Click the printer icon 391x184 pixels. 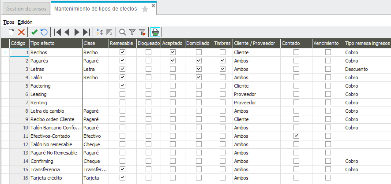click(x=155, y=32)
